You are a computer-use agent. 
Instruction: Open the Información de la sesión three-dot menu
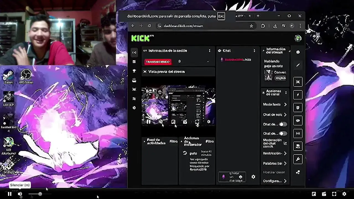(x=209, y=51)
